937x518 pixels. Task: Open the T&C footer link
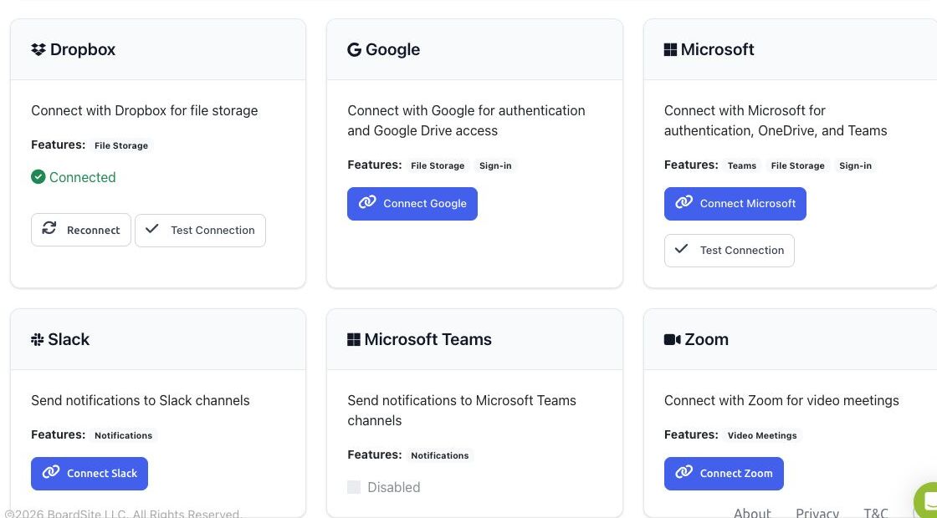coord(876,513)
